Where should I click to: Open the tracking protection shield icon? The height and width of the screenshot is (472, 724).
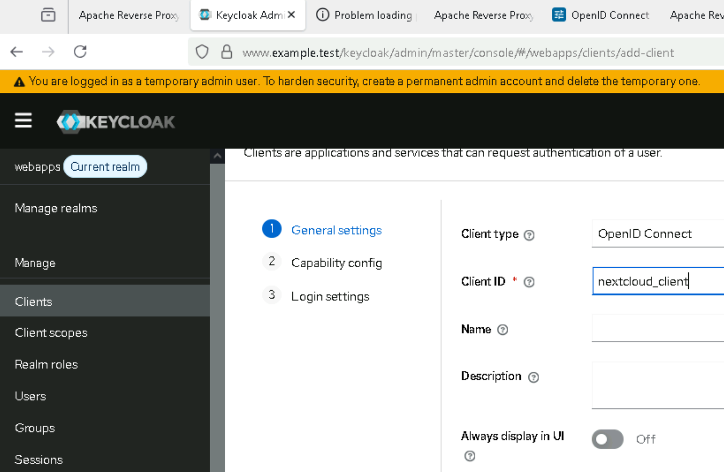[x=202, y=52]
